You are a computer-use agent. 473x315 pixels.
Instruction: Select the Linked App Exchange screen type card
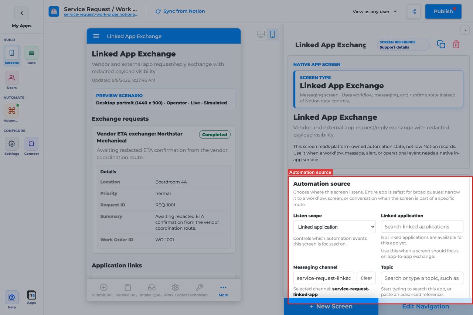[378, 89]
